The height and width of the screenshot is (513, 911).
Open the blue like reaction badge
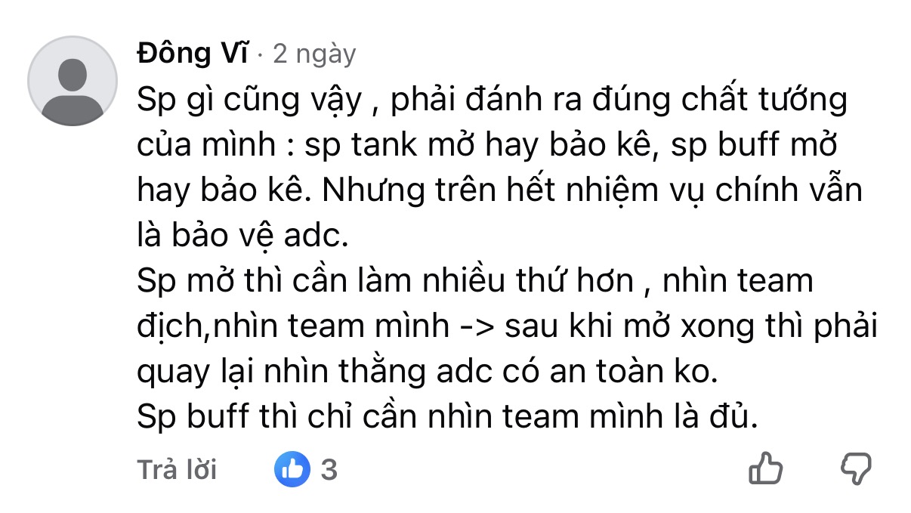pyautogui.click(x=292, y=469)
